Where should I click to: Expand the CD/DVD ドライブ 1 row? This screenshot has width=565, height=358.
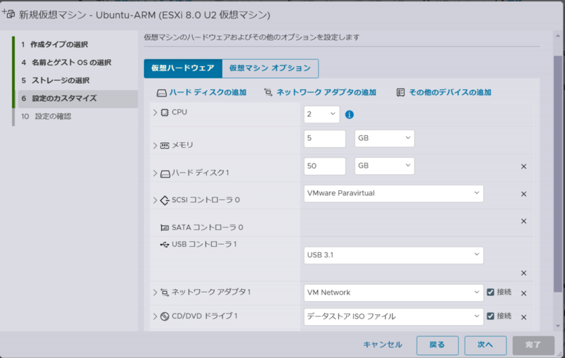pos(155,316)
